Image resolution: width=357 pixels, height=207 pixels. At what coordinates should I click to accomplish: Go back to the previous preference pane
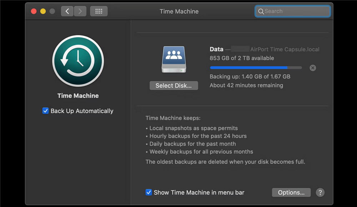(x=67, y=11)
